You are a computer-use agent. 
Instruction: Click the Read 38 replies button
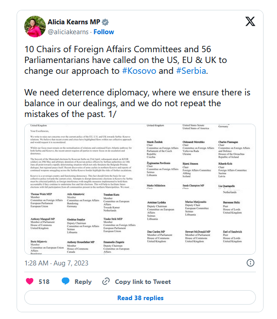click(140, 298)
